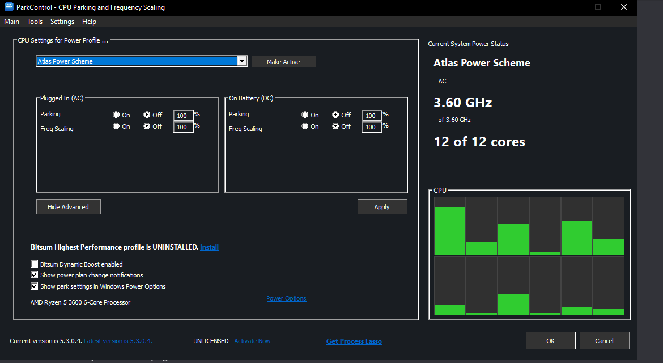
Task: Click the AC Parking percent input field
Action: tap(183, 116)
